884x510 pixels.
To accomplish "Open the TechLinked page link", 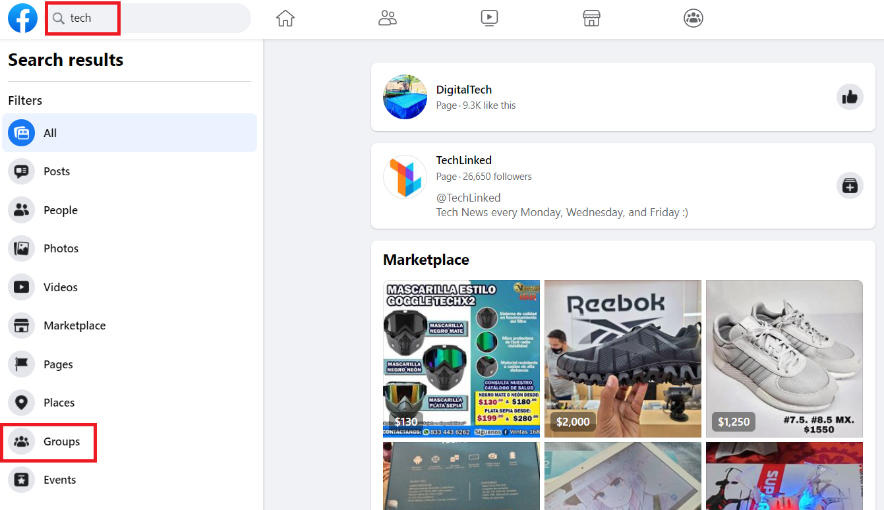I will (x=464, y=160).
